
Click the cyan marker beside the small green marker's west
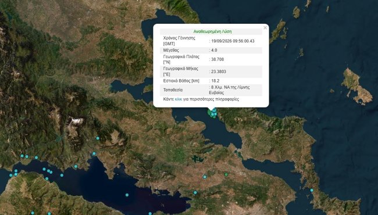(205, 177)
